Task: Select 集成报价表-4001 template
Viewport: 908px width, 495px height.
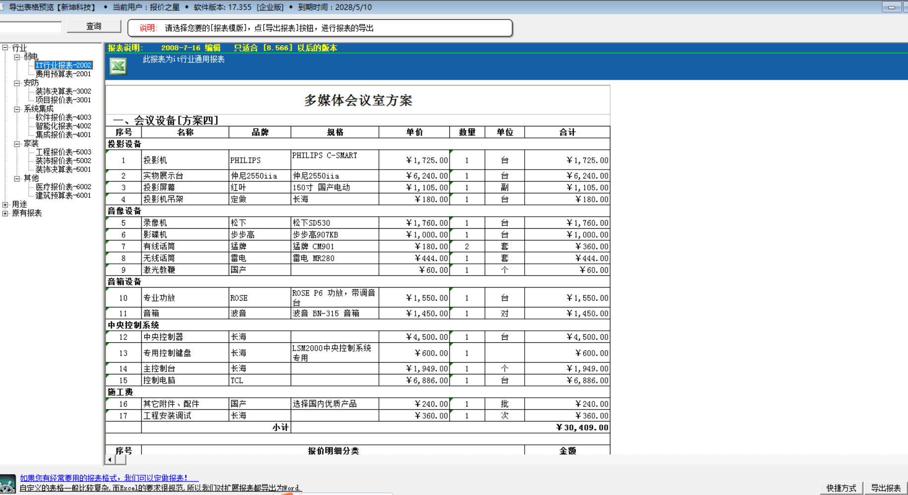Action: 63,134
